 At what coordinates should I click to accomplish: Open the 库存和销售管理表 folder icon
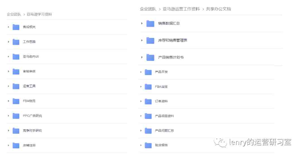click(150, 41)
